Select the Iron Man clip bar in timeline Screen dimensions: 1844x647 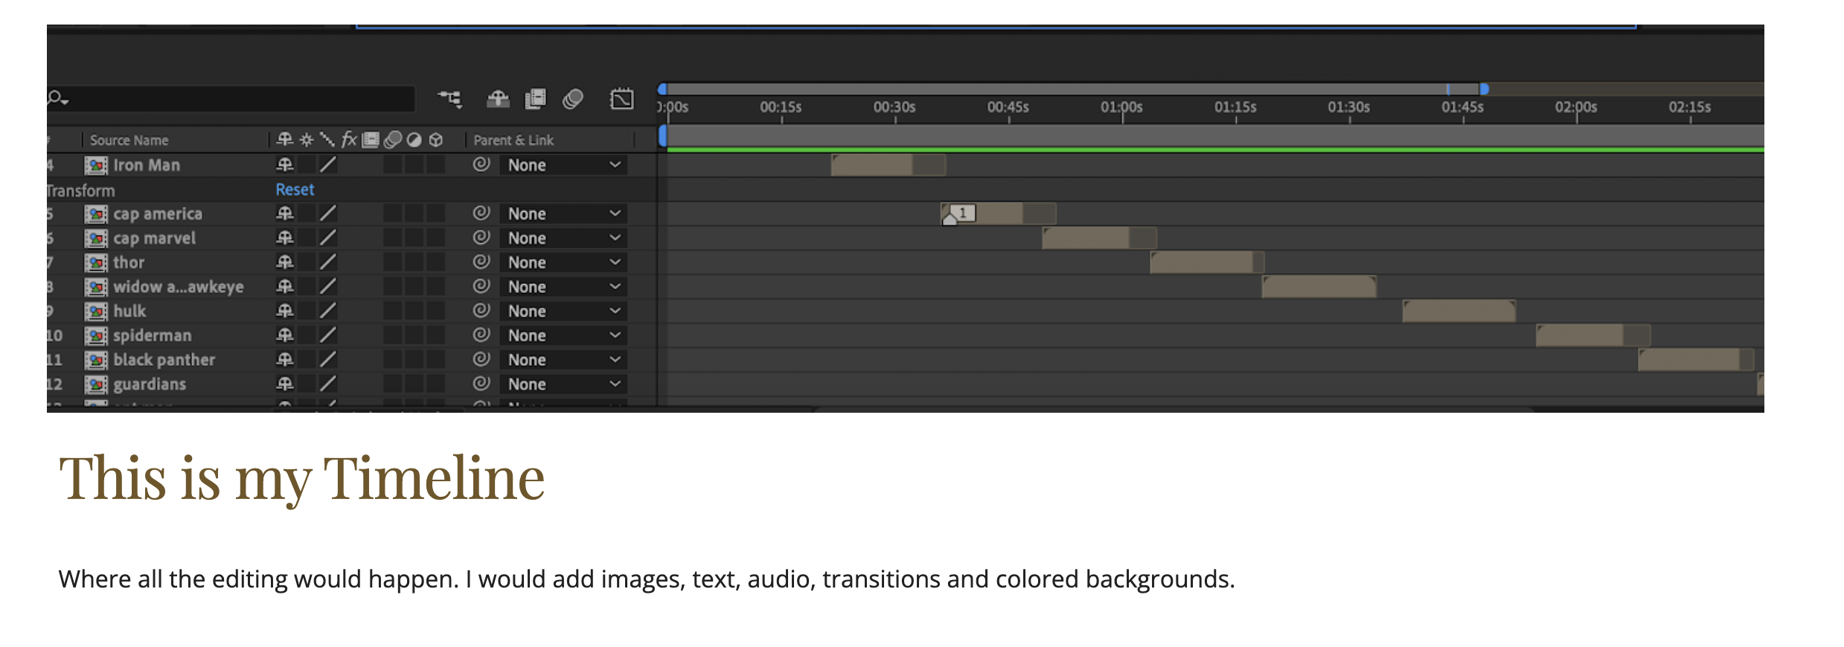click(x=888, y=165)
